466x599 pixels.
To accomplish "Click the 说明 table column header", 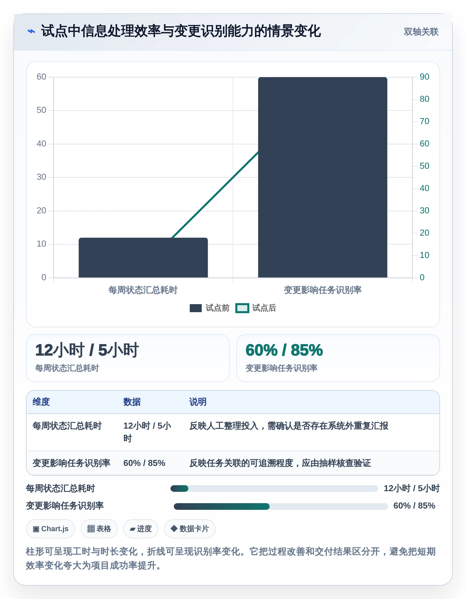I will pyautogui.click(x=198, y=402).
